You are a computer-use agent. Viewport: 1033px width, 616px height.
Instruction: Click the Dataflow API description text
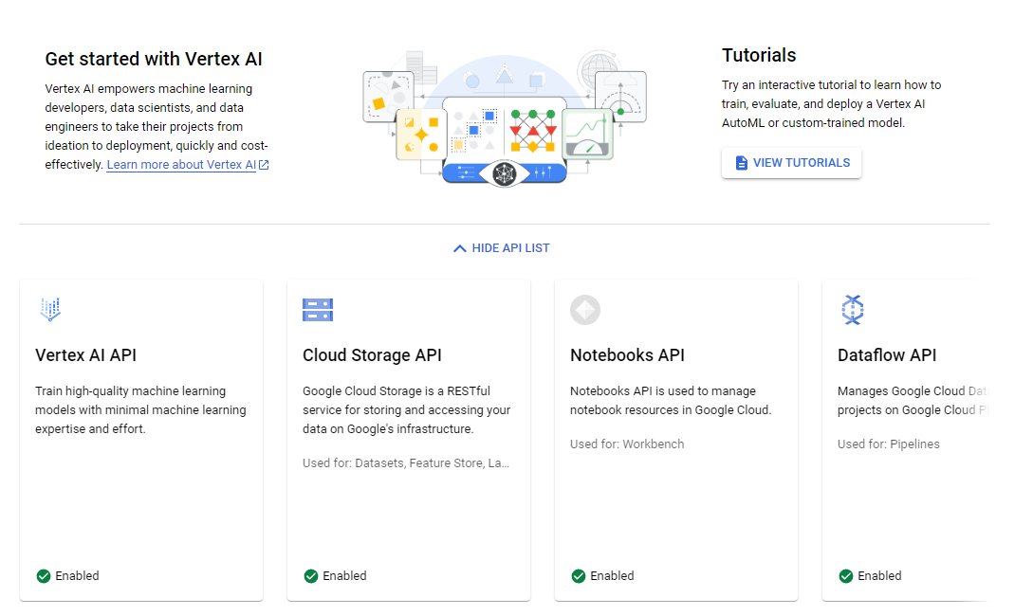pos(913,401)
